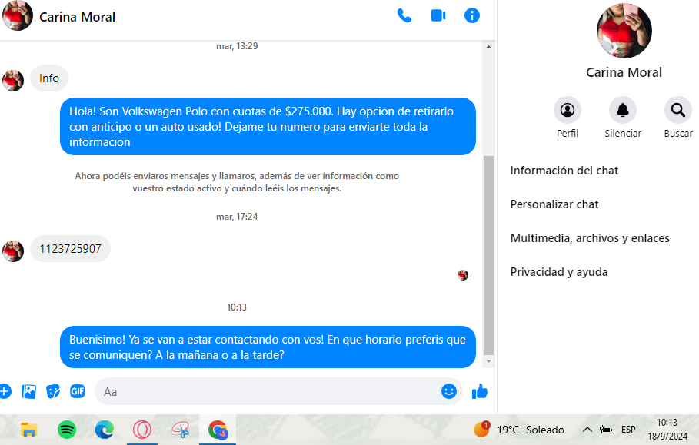699x445 pixels.
Task: Open the GIF picker
Action: pyautogui.click(x=78, y=391)
